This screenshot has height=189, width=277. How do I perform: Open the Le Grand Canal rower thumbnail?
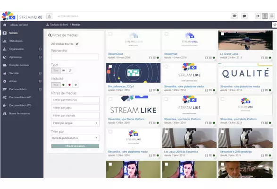pos(245,40)
